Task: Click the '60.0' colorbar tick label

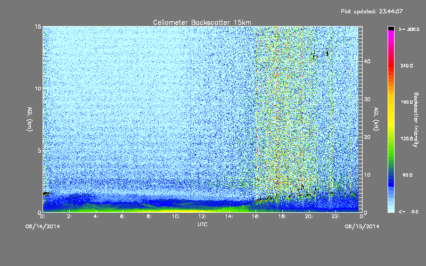Action: point(407,175)
